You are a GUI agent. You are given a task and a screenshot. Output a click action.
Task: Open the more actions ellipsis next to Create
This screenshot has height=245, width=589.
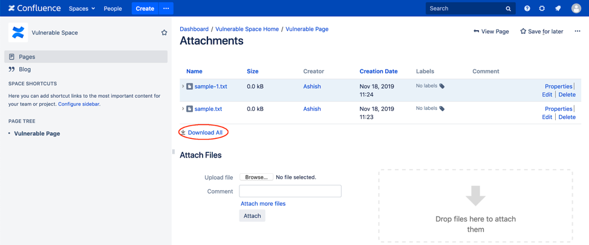click(x=166, y=8)
